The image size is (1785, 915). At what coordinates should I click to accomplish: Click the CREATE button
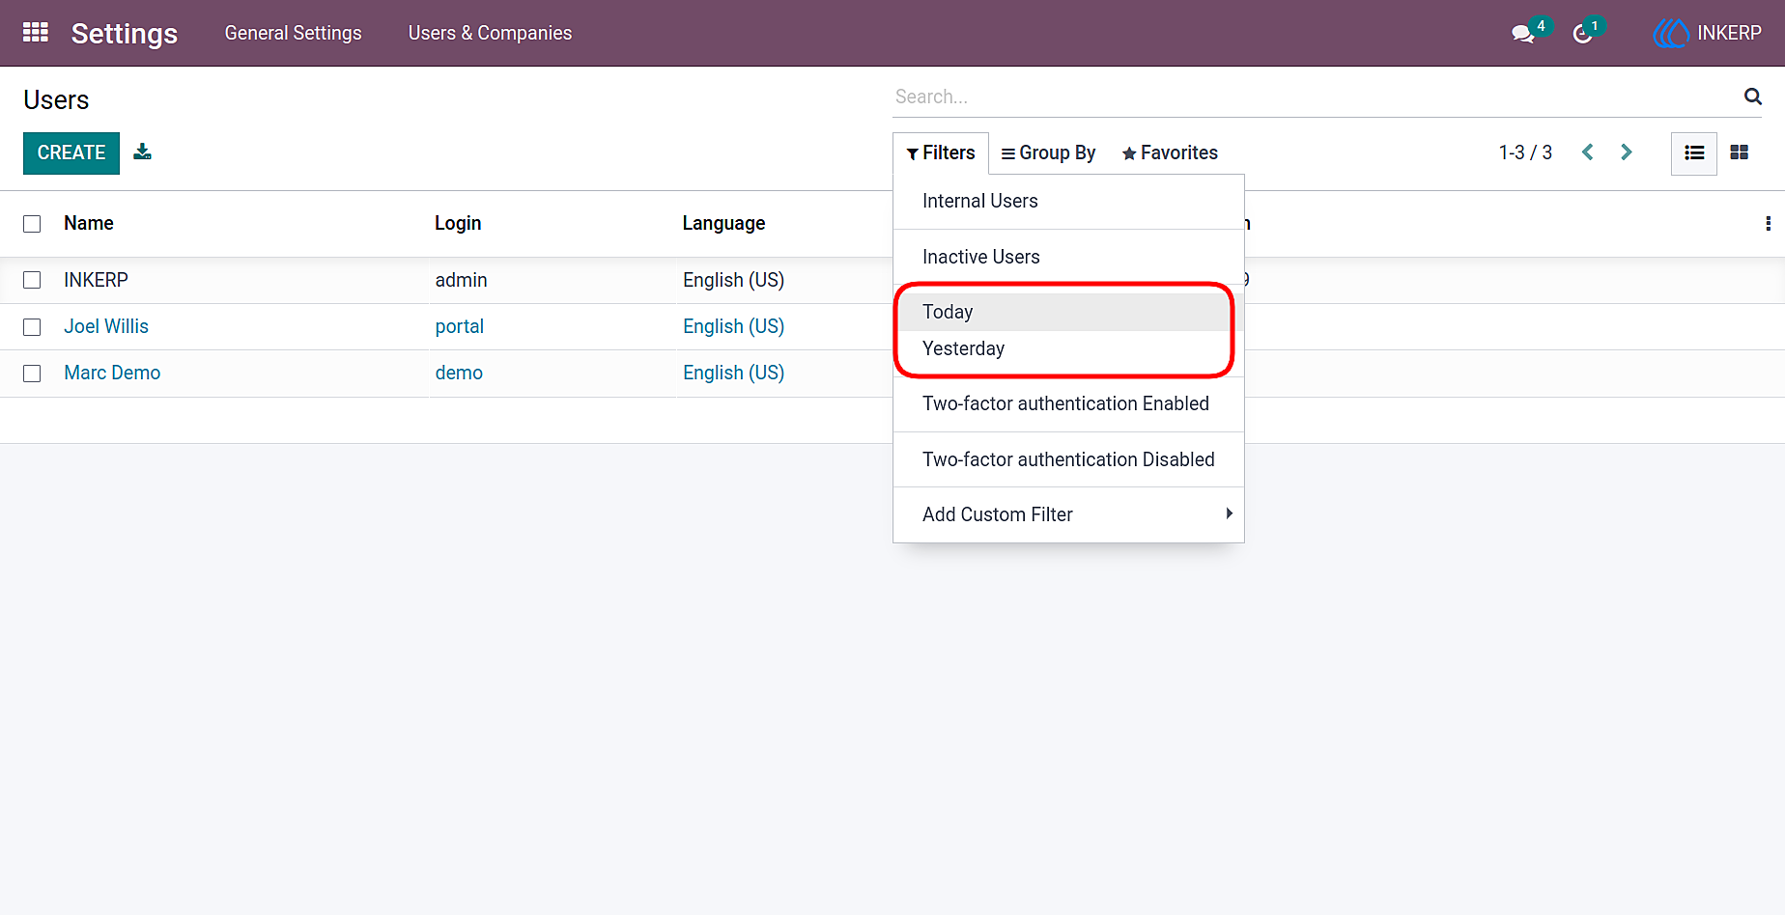[71, 152]
